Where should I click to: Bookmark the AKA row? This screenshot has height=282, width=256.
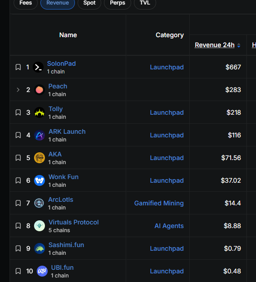pos(18,158)
